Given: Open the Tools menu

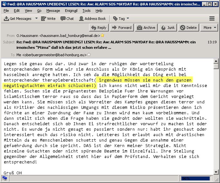Looking at the screenshot, I should pyautogui.click(x=87, y=11).
